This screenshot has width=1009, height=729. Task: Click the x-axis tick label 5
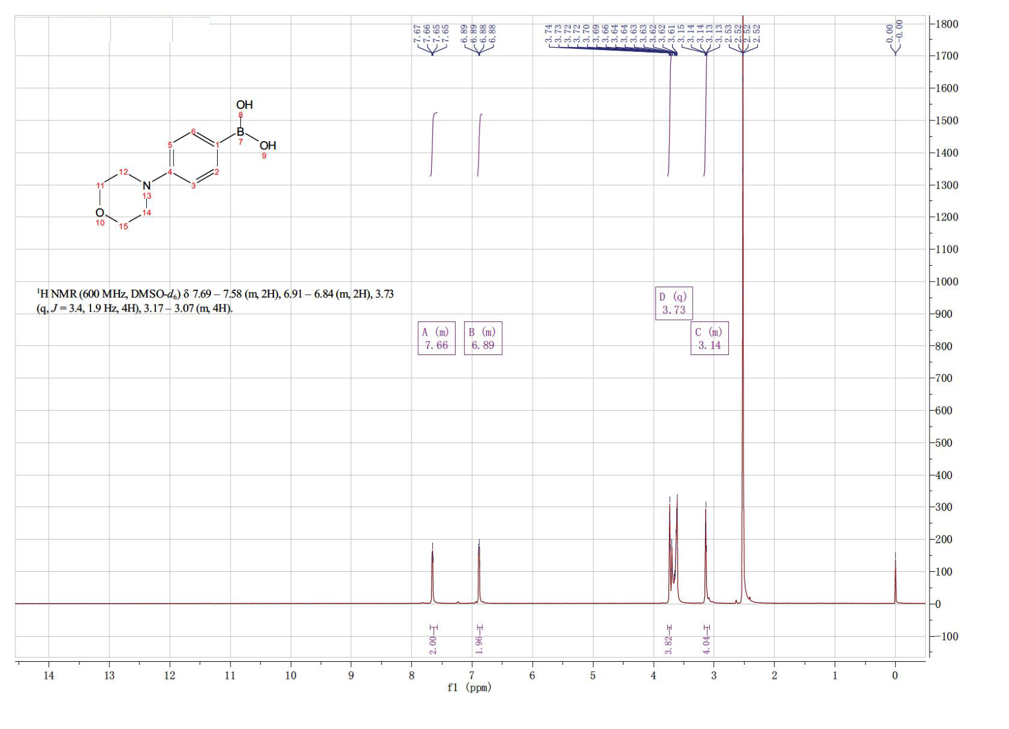pyautogui.click(x=593, y=675)
